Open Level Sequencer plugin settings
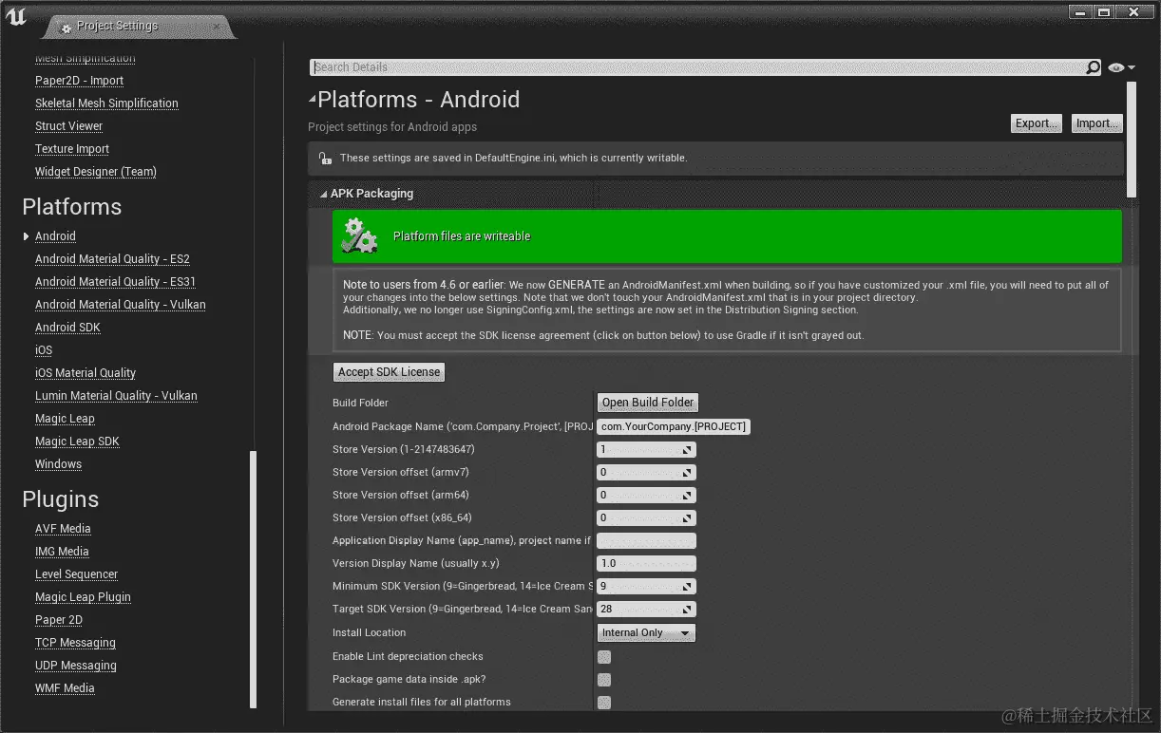1161x733 pixels. coord(77,574)
